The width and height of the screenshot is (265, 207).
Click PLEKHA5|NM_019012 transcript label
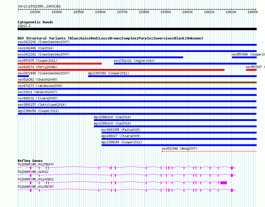[x=33, y=172]
